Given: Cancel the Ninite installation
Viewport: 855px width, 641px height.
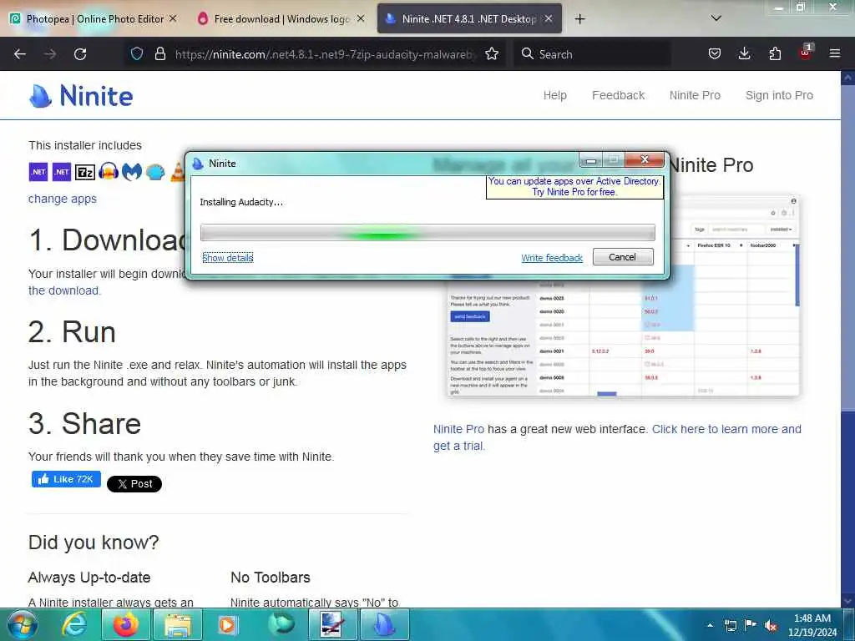Looking at the screenshot, I should 623,257.
